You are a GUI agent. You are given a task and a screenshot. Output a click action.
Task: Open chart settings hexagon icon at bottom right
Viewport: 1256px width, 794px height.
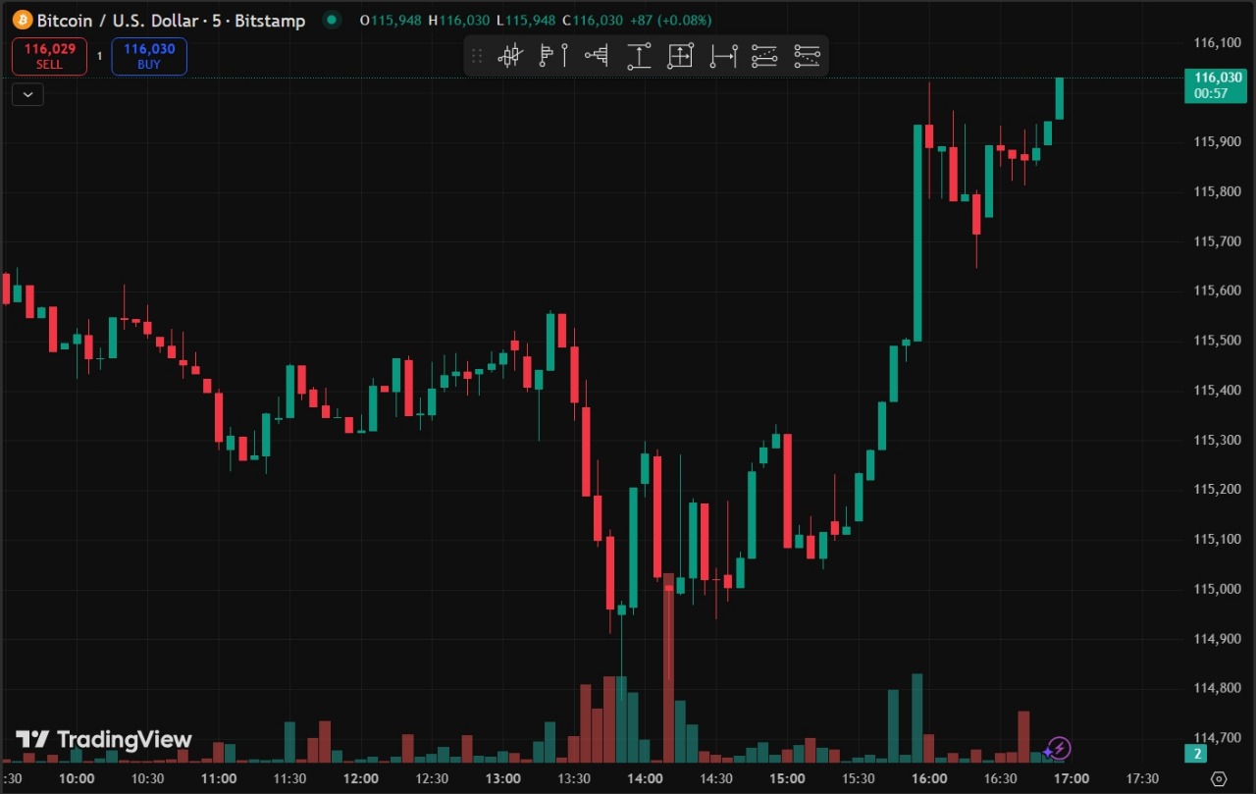(1219, 778)
